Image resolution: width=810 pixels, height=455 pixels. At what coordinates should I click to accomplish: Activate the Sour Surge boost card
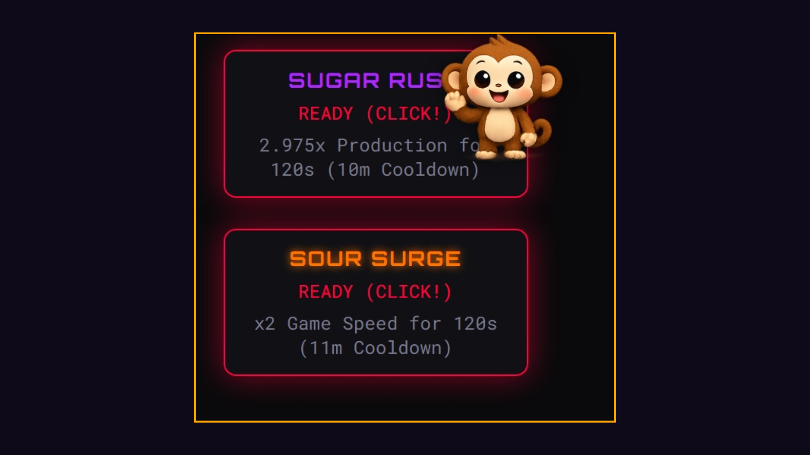[x=375, y=302]
